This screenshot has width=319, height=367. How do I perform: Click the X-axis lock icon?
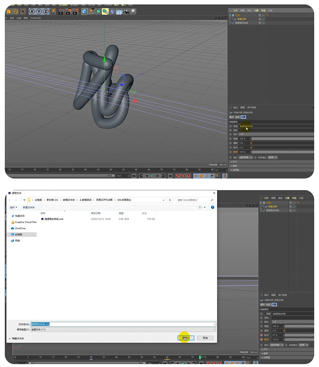32,12
